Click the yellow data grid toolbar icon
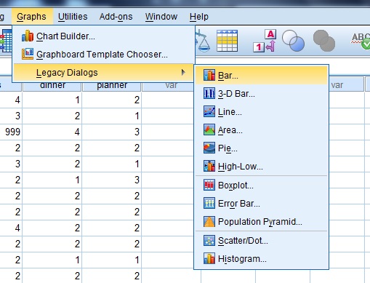The image size is (370, 283). 227,41
